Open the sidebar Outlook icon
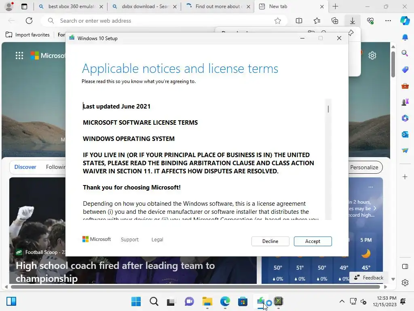Image resolution: width=414 pixels, height=311 pixels. click(405, 134)
